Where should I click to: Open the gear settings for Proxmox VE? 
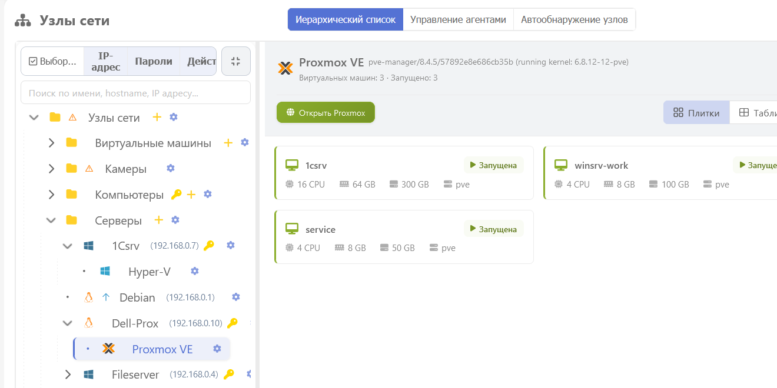click(x=217, y=349)
